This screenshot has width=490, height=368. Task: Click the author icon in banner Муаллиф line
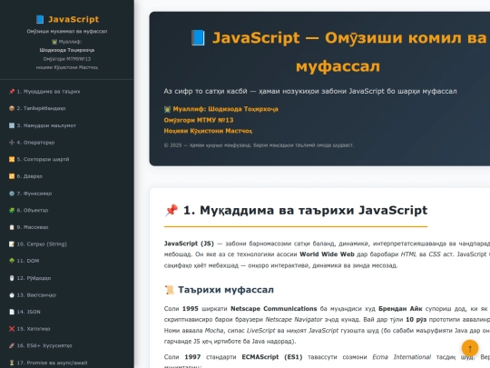pos(168,109)
